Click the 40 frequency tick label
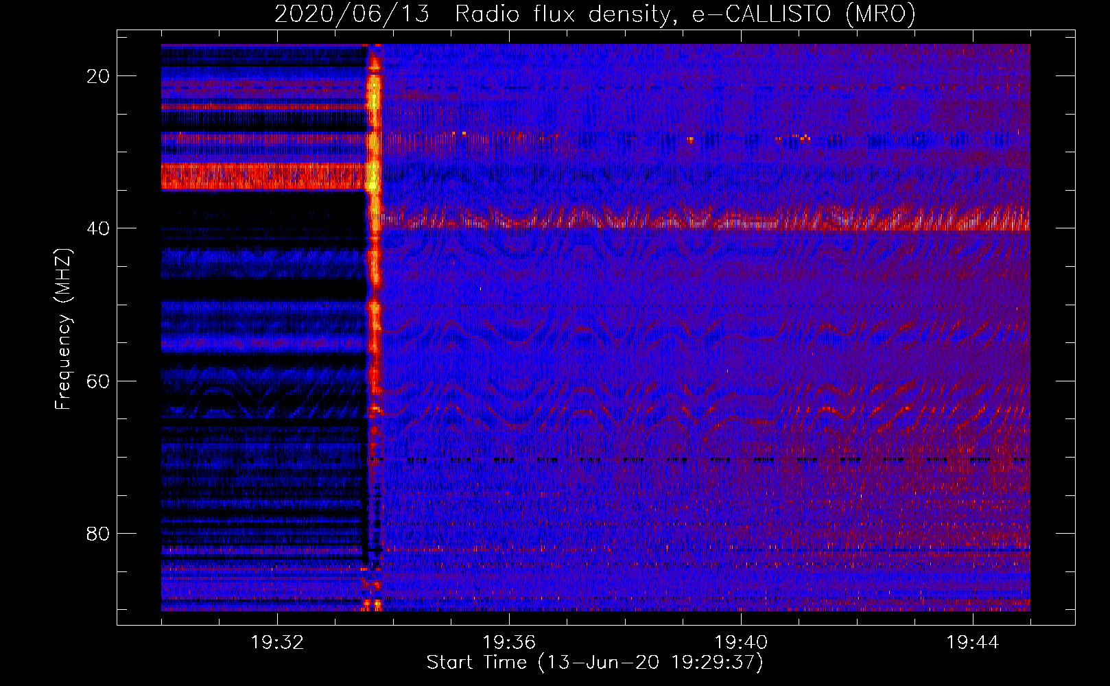1110x686 pixels. 98,228
